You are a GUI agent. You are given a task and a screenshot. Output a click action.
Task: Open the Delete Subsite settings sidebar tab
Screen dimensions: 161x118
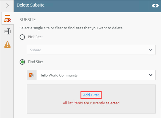7,18
